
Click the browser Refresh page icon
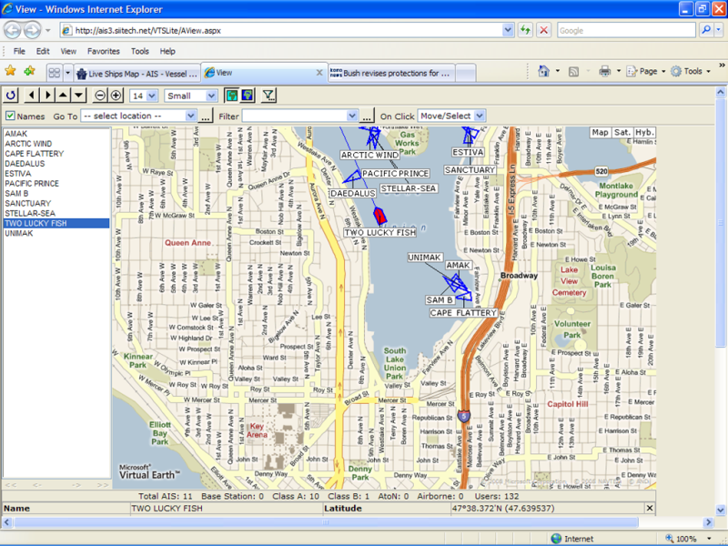(525, 31)
